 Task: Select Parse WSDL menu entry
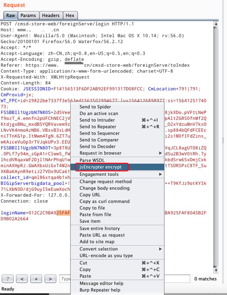(117, 160)
